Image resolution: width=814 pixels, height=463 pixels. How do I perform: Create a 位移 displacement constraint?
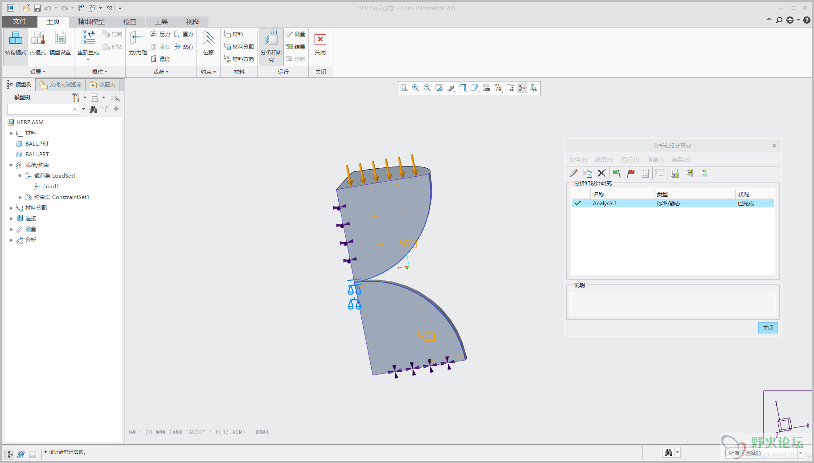coord(209,44)
